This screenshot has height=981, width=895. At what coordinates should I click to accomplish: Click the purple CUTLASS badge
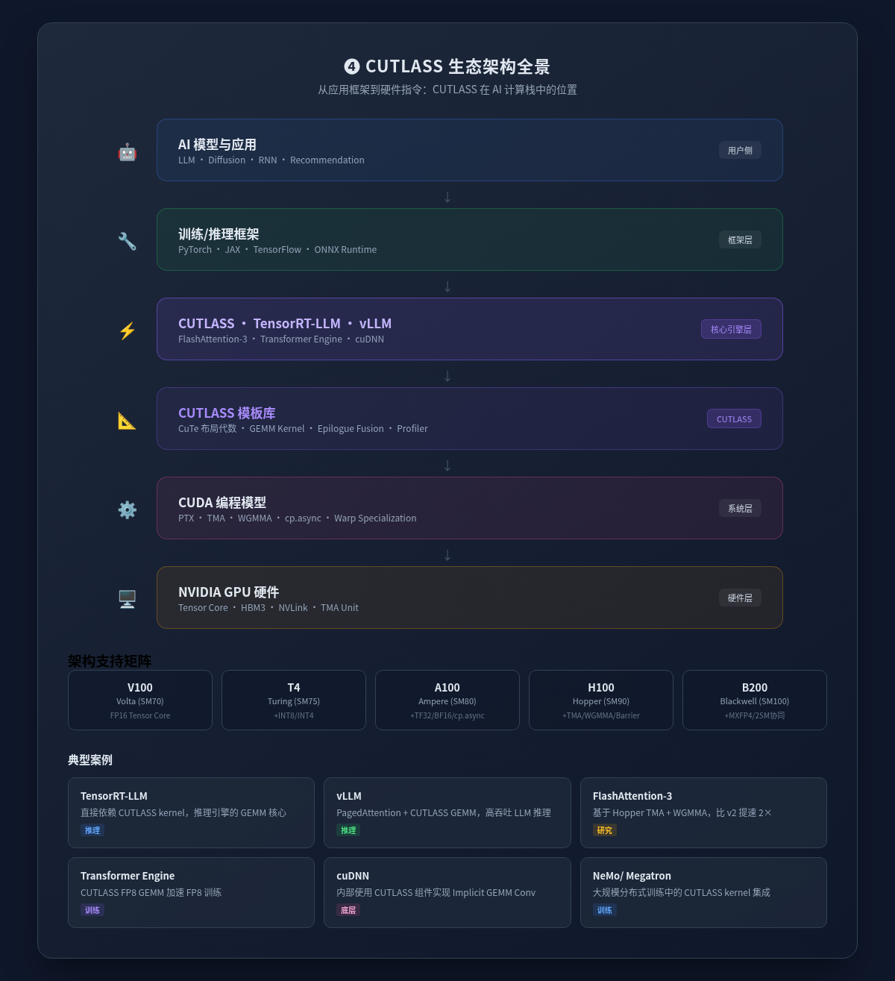pos(734,419)
